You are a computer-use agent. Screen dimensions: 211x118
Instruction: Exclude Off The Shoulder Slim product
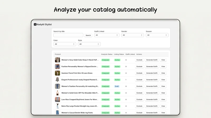(140, 93)
